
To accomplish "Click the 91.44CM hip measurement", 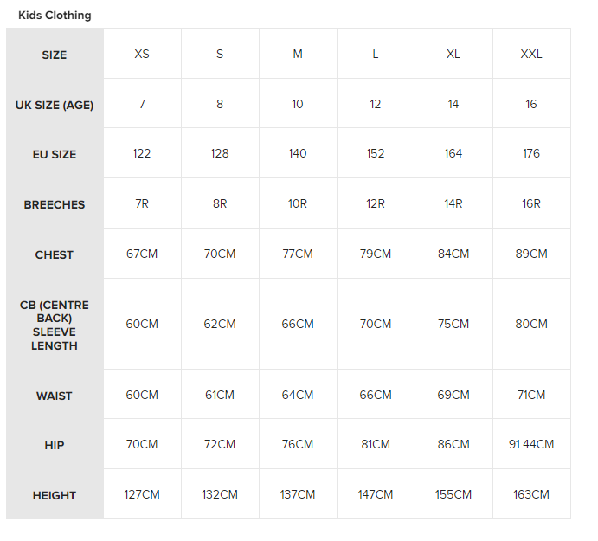I will (x=531, y=445).
